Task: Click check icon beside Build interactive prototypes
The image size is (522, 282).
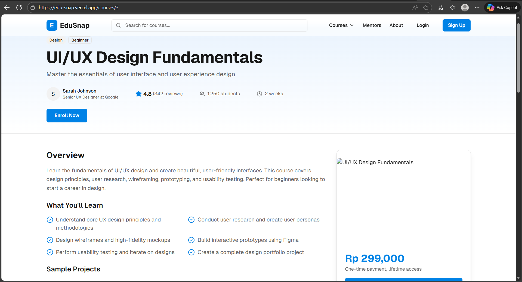Action: [191, 240]
